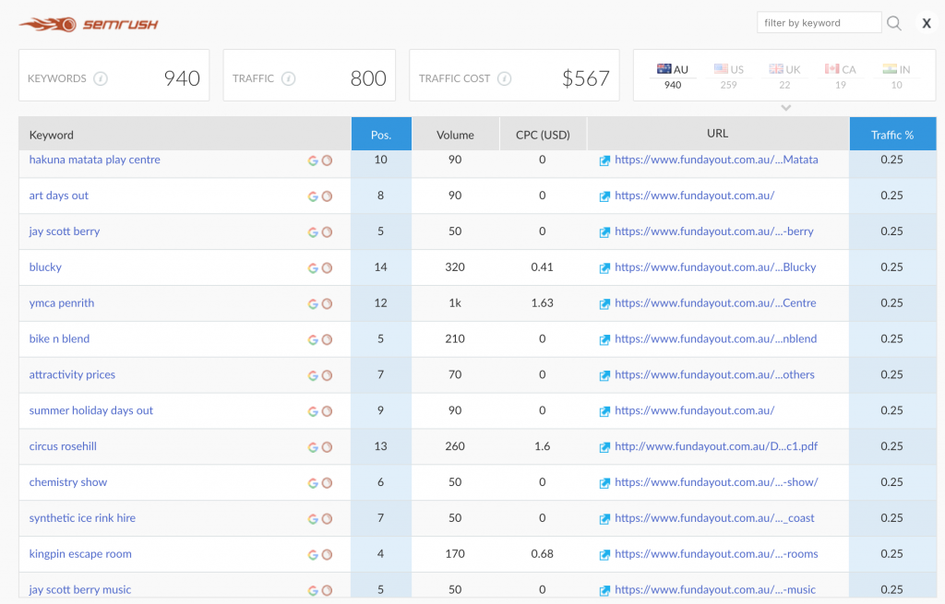The width and height of the screenshot is (945, 604).
Task: Sort by the Pos. column header
Action: pyautogui.click(x=381, y=134)
